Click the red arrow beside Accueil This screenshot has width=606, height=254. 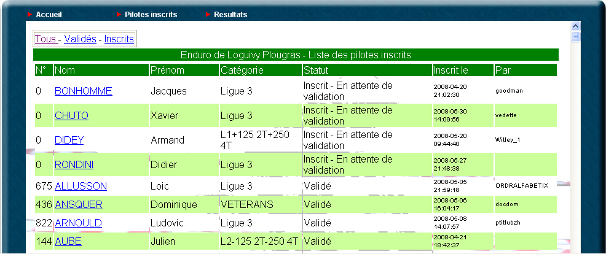30,15
